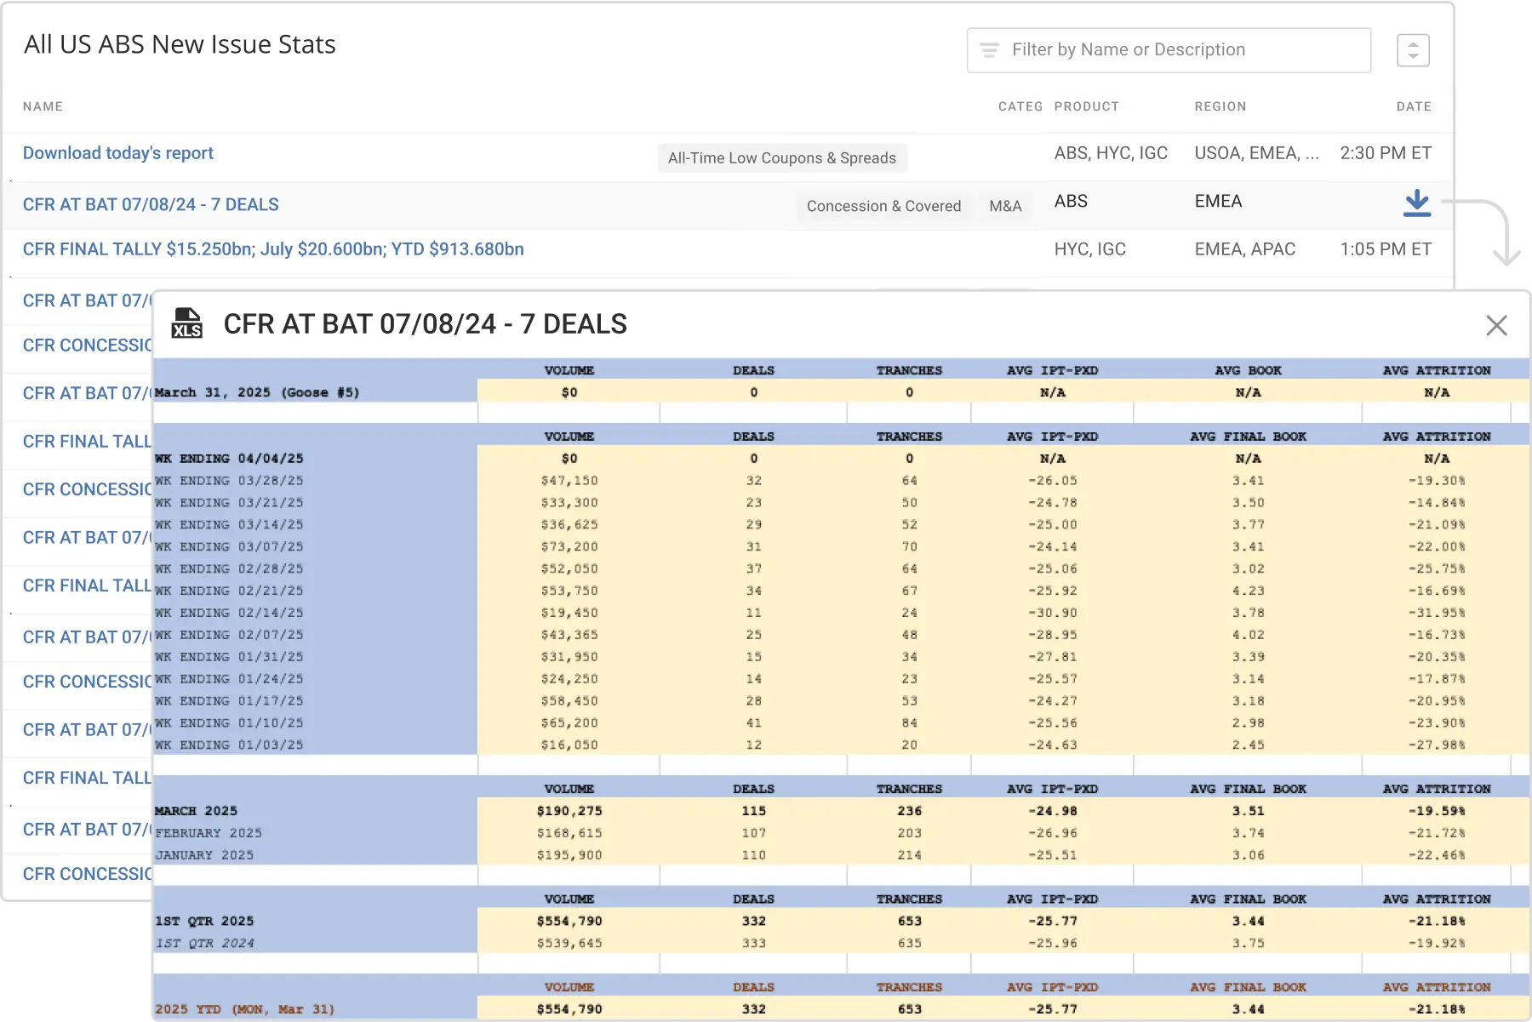Click the M&A category tag
This screenshot has height=1022, width=1532.
(x=1004, y=206)
